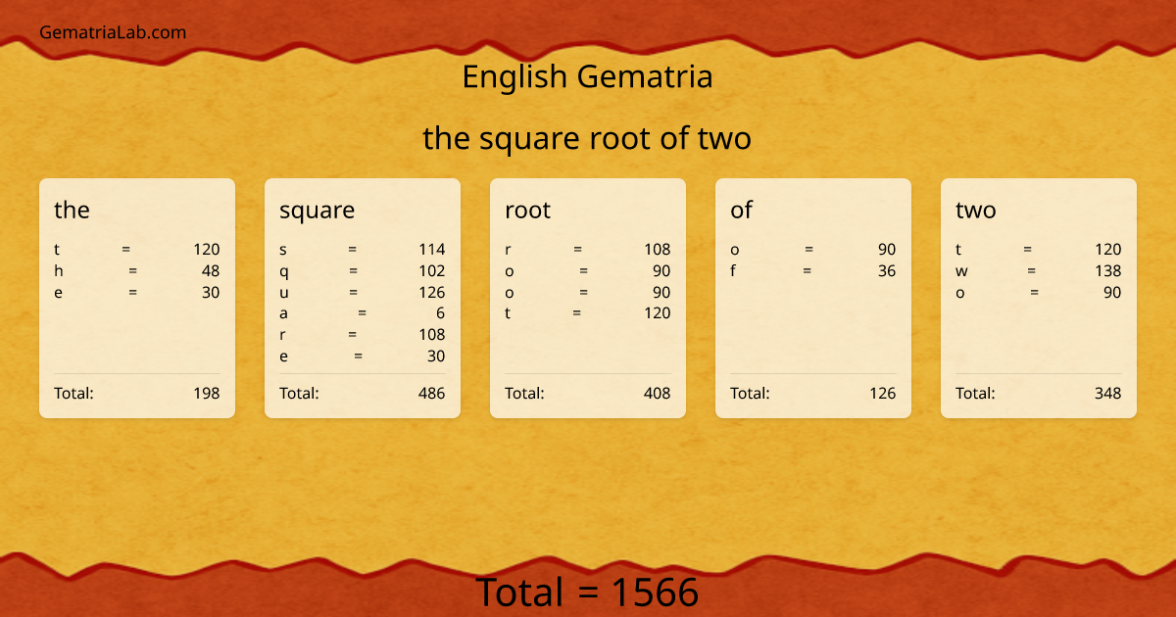Click the 'the' card title

pyautogui.click(x=72, y=210)
